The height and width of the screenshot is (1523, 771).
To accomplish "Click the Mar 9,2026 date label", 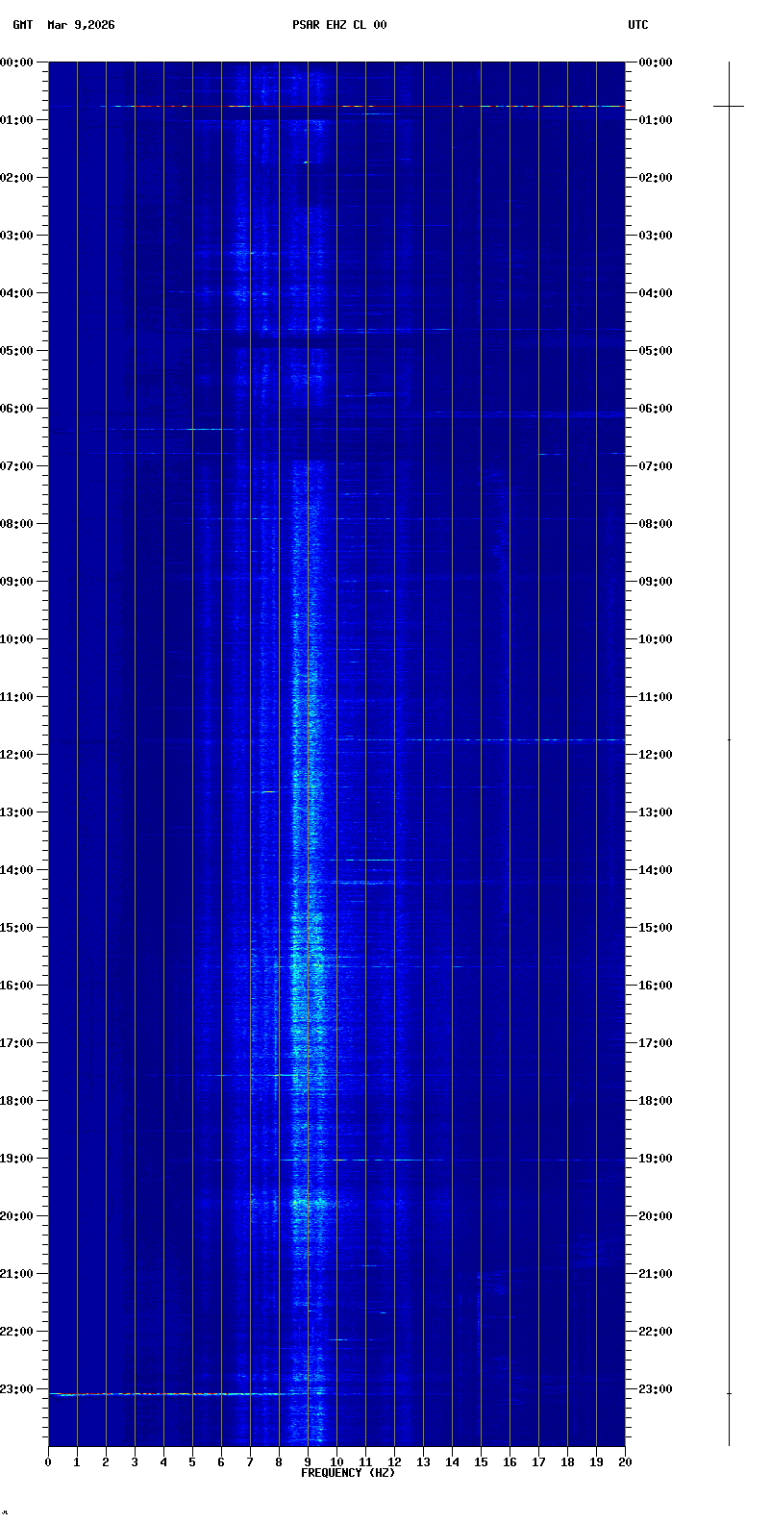I will click(81, 25).
